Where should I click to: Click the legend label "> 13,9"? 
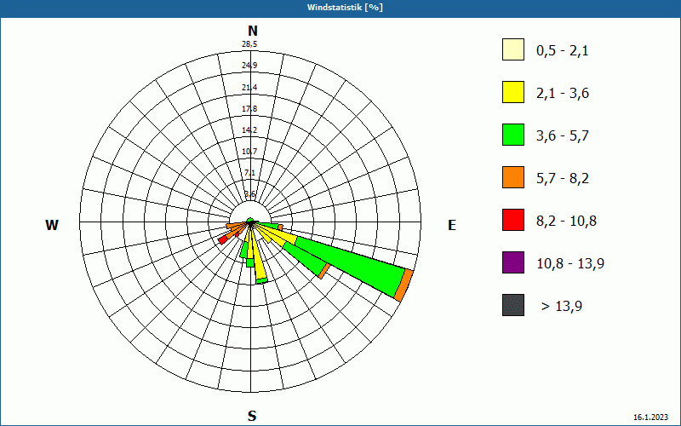click(562, 307)
